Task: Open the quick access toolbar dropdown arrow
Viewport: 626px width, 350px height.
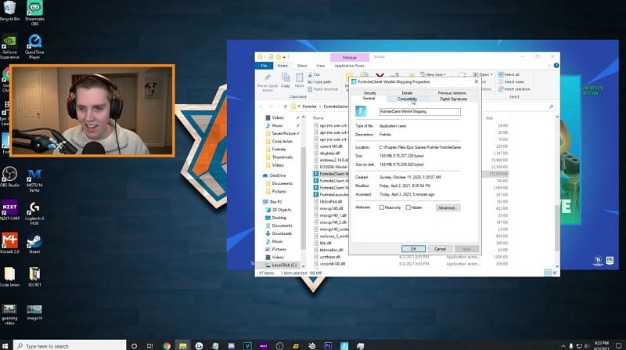Action: tap(284, 57)
